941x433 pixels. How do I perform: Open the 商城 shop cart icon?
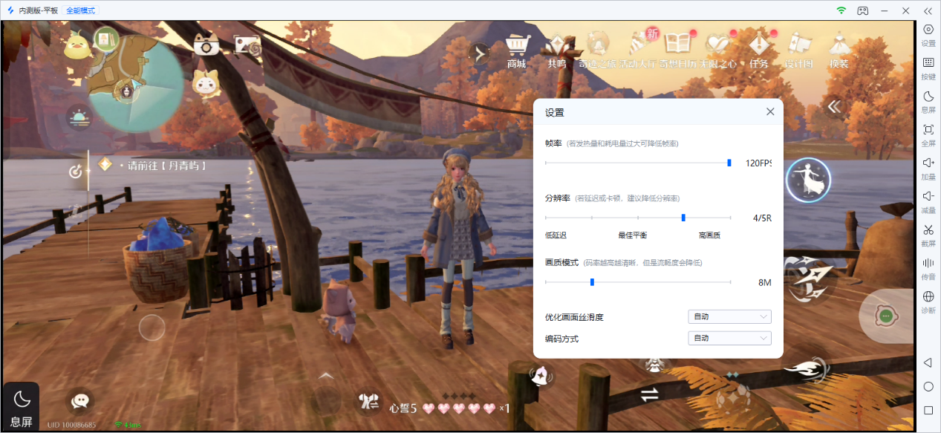(x=516, y=43)
